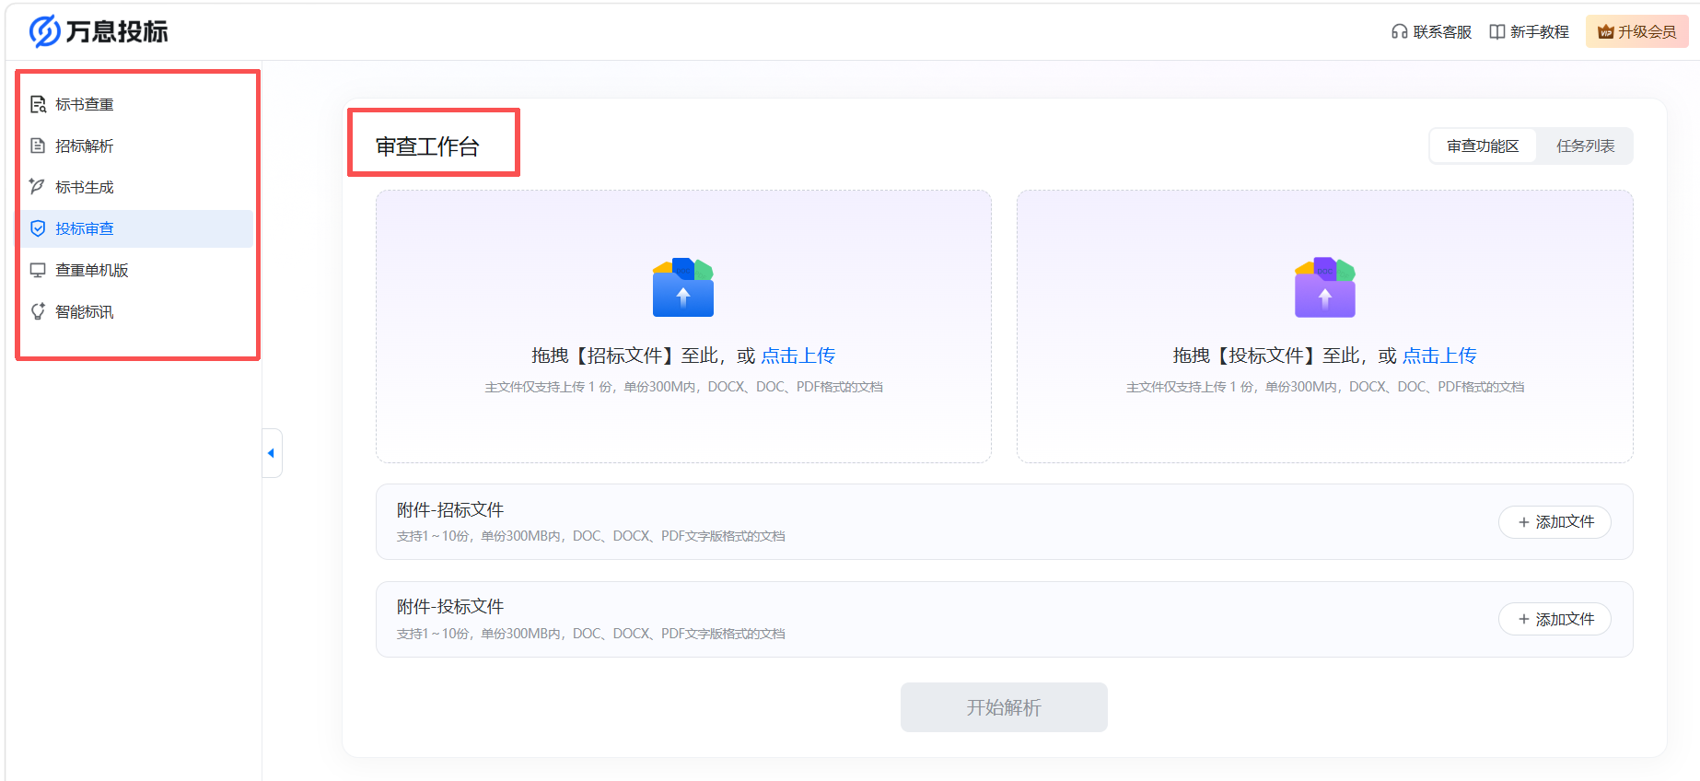Open 查重单机版 in the sidebar menu
The image size is (1700, 781).
point(136,270)
